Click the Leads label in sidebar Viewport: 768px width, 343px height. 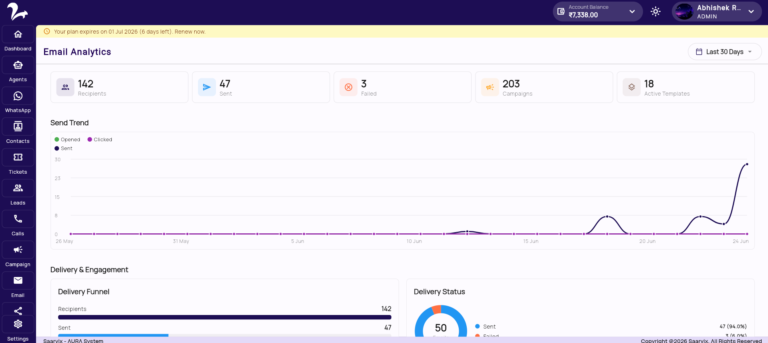(18, 203)
